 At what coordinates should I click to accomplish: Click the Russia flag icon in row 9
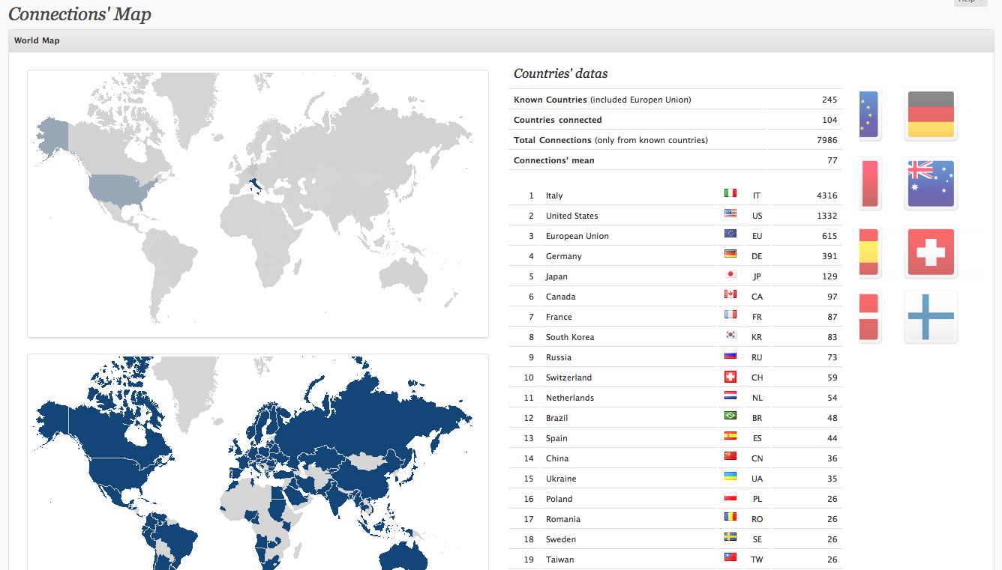click(x=730, y=355)
